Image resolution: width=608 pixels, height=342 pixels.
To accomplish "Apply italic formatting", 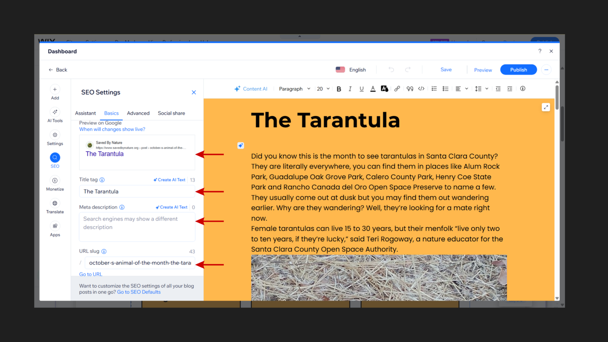I will coord(350,89).
